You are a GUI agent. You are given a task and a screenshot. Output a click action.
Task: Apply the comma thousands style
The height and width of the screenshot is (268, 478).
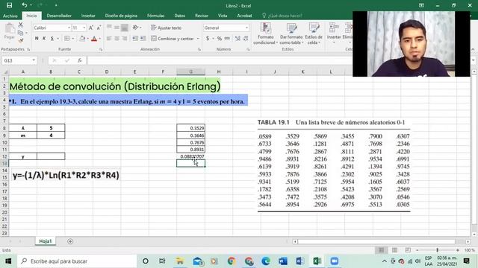tap(227, 39)
